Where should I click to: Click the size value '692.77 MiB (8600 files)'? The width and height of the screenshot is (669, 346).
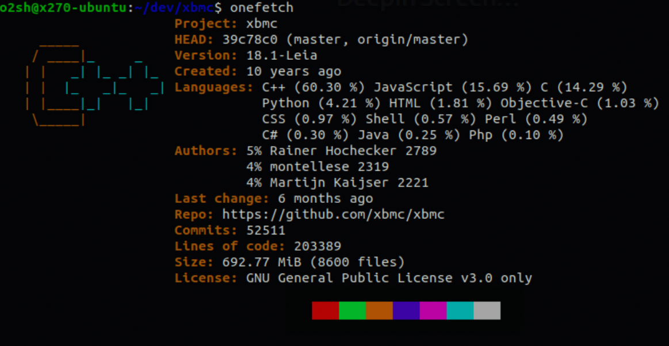pos(314,263)
